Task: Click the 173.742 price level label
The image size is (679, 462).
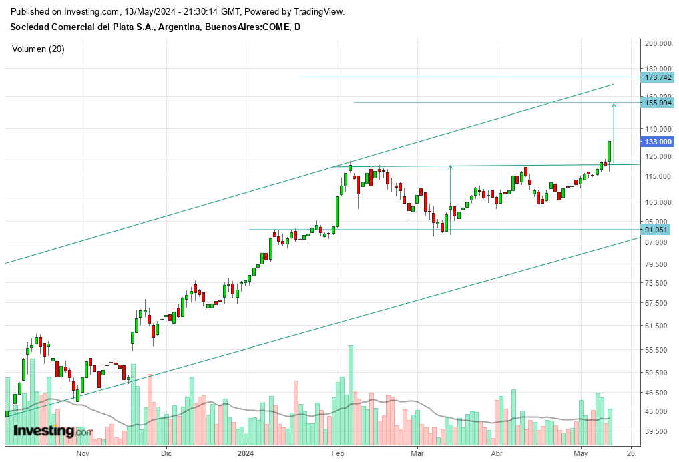Action: pyautogui.click(x=658, y=77)
